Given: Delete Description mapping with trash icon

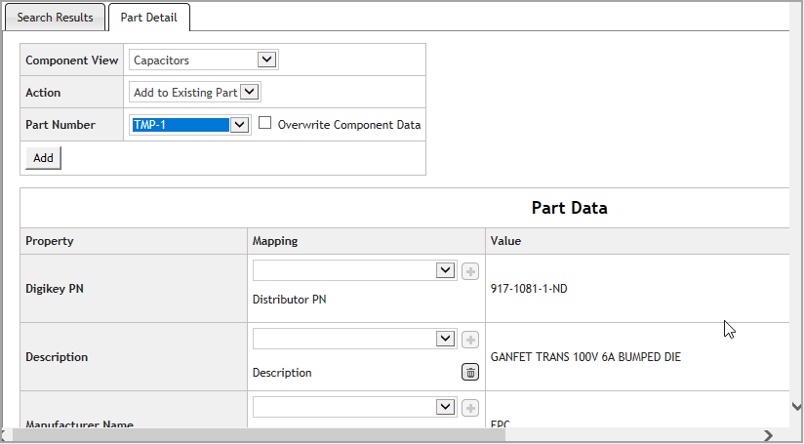Looking at the screenshot, I should tap(470, 372).
